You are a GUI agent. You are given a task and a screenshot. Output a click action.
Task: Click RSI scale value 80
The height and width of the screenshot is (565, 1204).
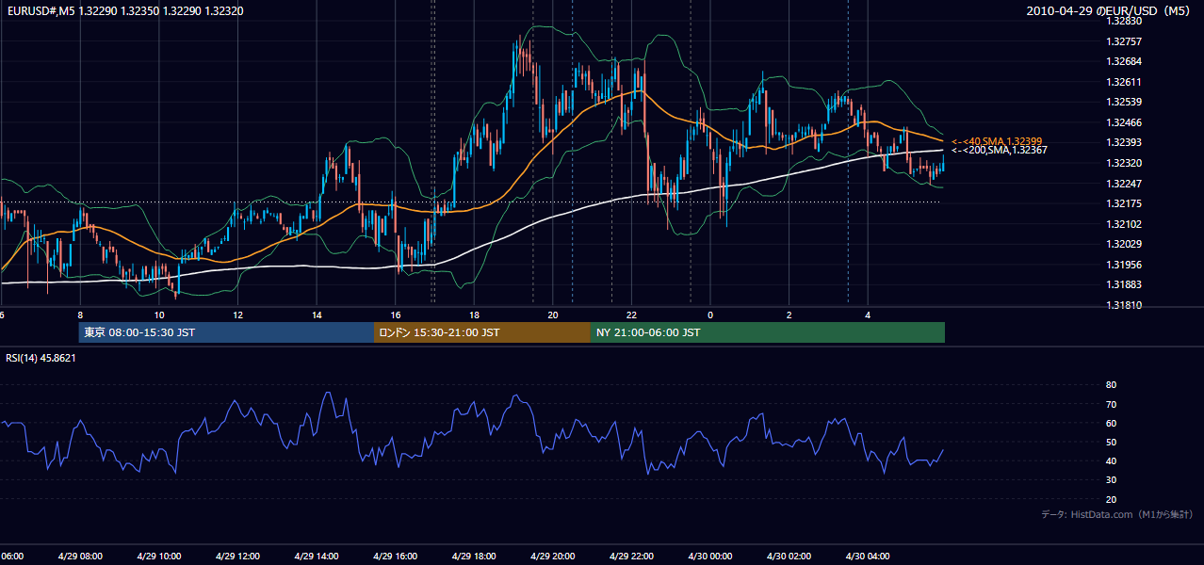(1111, 385)
